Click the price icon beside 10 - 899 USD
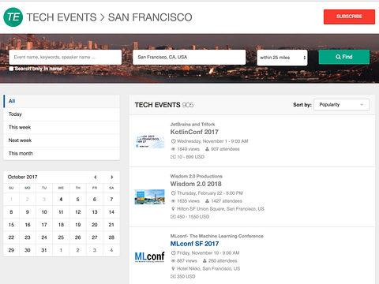Viewport: 379px width, 284px height. 173,157
